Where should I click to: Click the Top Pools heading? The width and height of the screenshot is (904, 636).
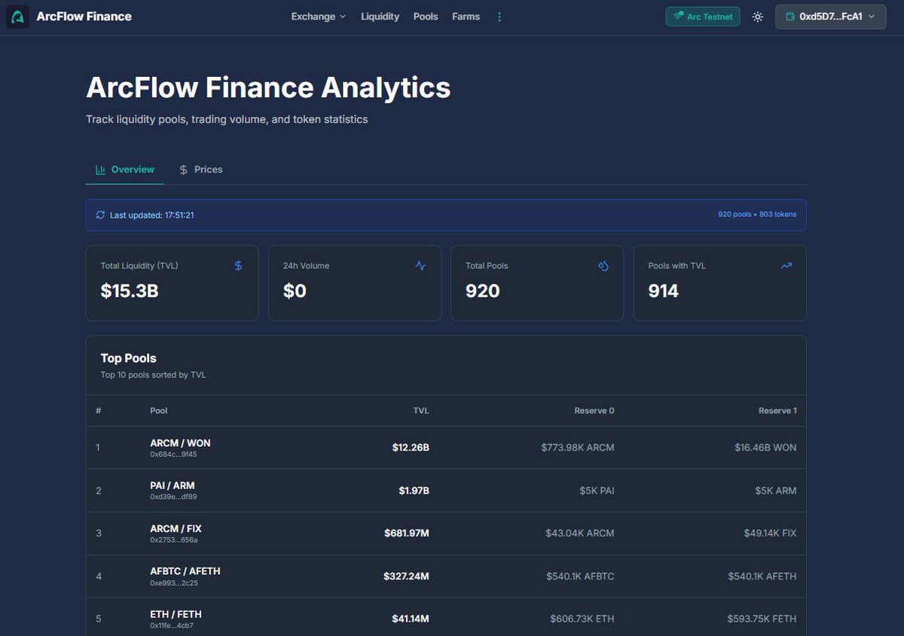pos(129,359)
